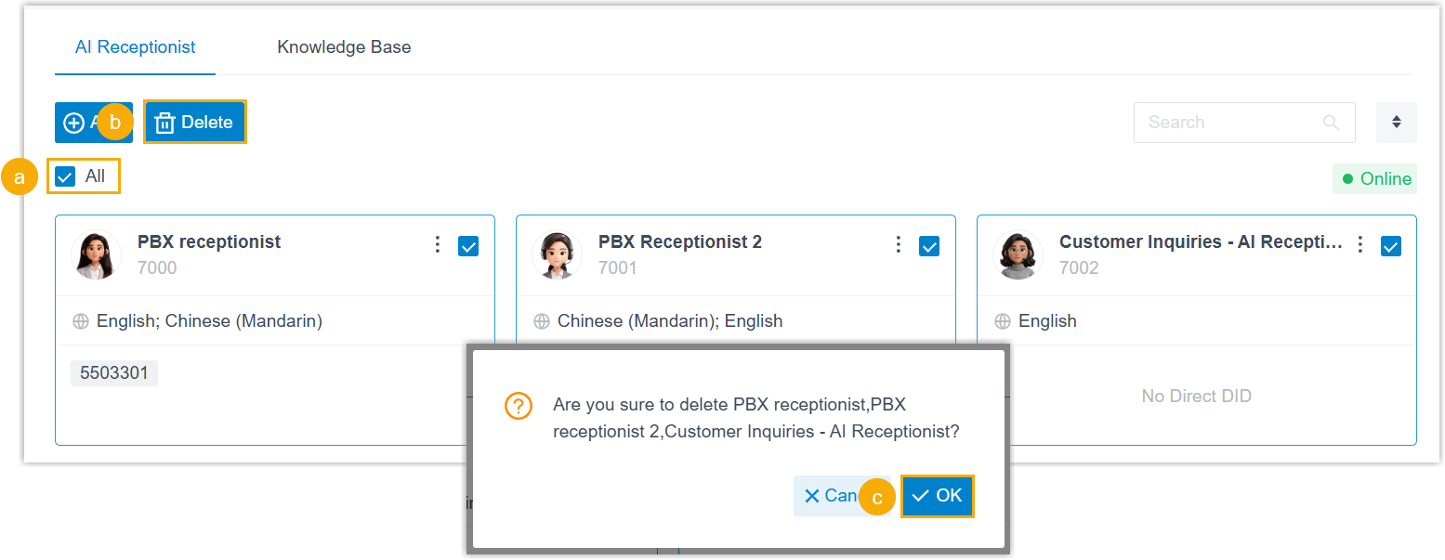Image resolution: width=1445 pixels, height=560 pixels.
Task: Switch to the Knowledge Base tab
Action: click(344, 47)
